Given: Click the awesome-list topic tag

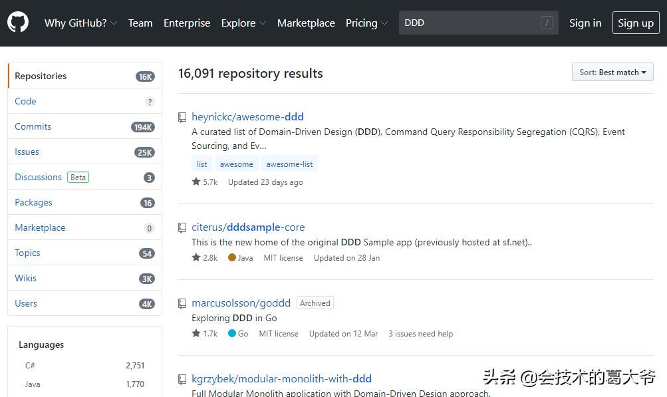Looking at the screenshot, I should [289, 164].
